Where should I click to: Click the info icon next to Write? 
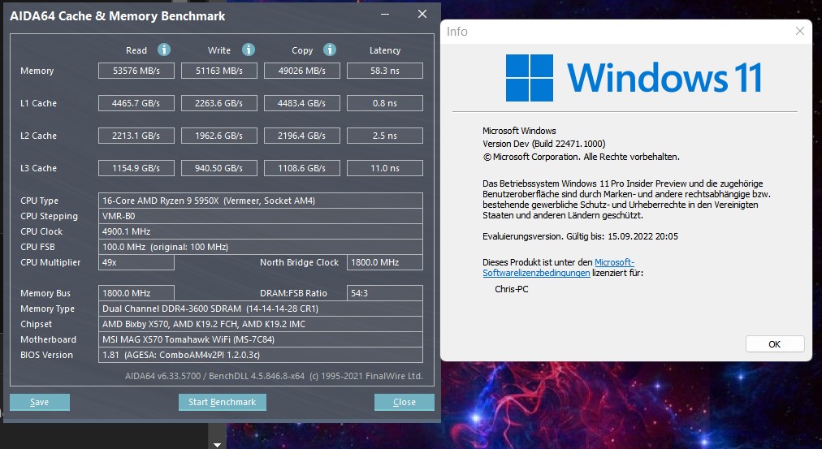click(249, 50)
